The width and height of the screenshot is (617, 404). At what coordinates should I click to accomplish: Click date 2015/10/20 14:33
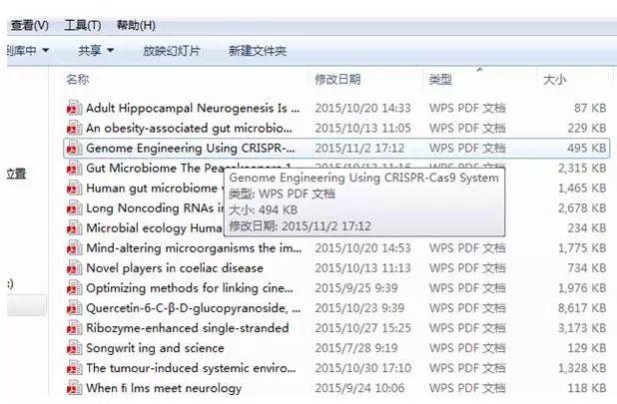point(362,108)
